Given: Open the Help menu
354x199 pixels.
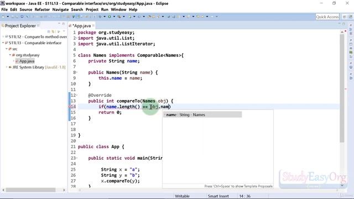Looking at the screenshot, I should coord(133,9).
